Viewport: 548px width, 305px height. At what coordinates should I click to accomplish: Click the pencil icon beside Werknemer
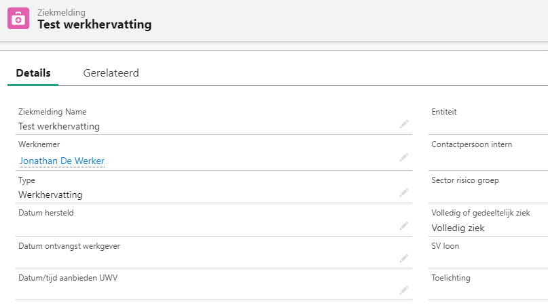[x=404, y=157]
